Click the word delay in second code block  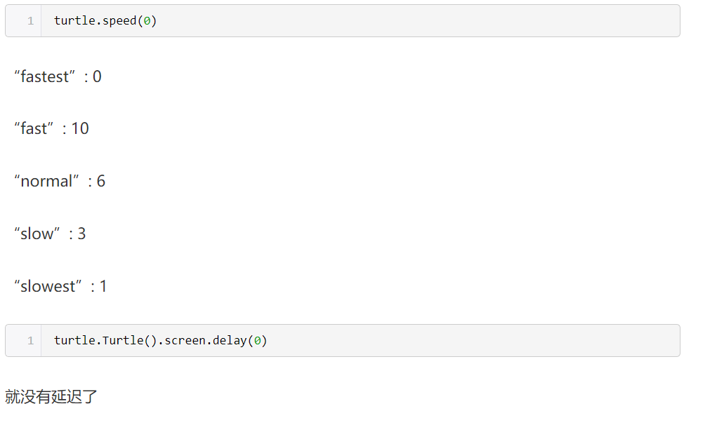[230, 341]
